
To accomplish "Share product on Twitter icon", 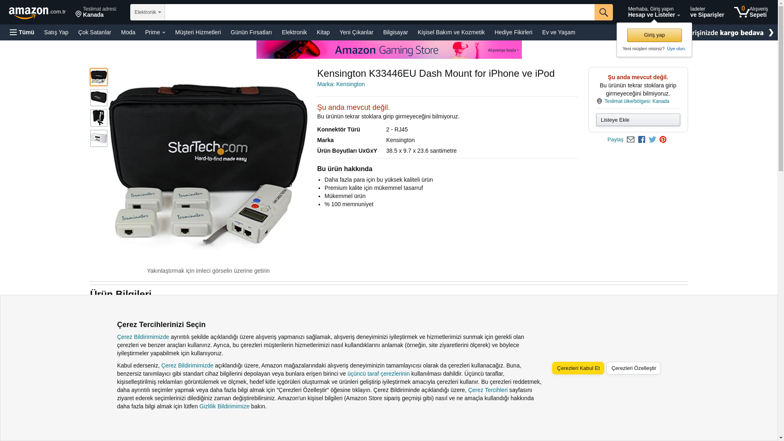I will click(x=653, y=140).
